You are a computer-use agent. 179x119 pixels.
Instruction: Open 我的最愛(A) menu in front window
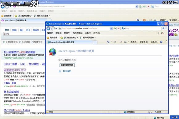click(x=78, y=33)
